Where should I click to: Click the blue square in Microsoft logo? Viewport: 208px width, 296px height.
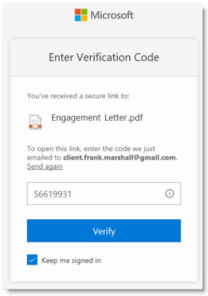click(78, 18)
